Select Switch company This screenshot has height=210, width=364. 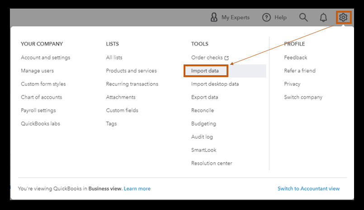(x=303, y=97)
